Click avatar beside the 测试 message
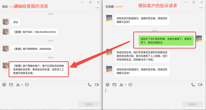The height and width of the screenshot is (110, 206). pyautogui.click(x=6, y=22)
